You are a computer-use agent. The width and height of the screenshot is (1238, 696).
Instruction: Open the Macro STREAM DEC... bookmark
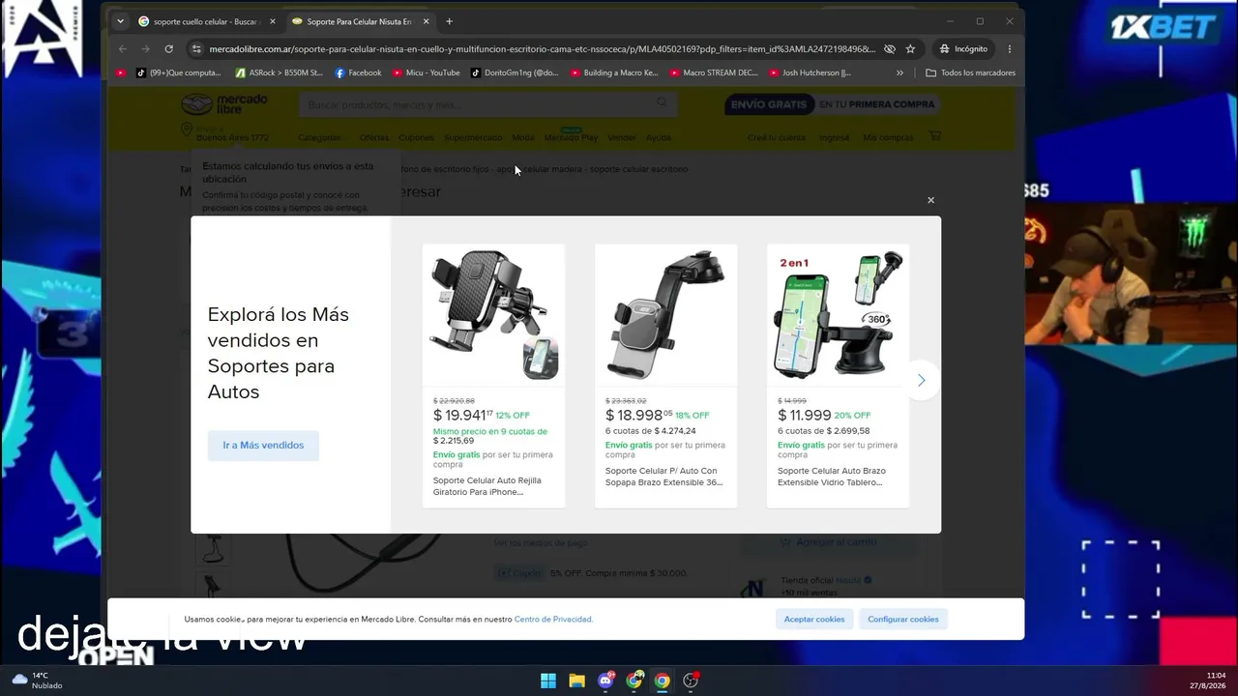coord(714,72)
